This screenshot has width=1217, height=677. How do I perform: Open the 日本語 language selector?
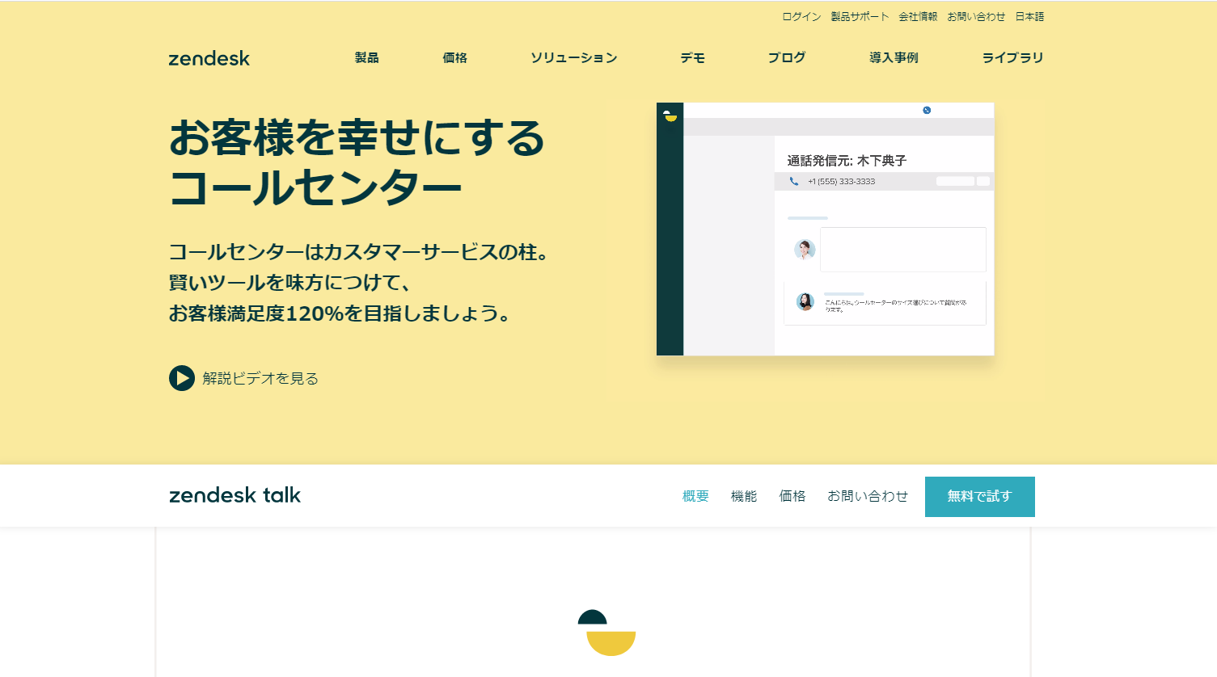coord(1029,16)
